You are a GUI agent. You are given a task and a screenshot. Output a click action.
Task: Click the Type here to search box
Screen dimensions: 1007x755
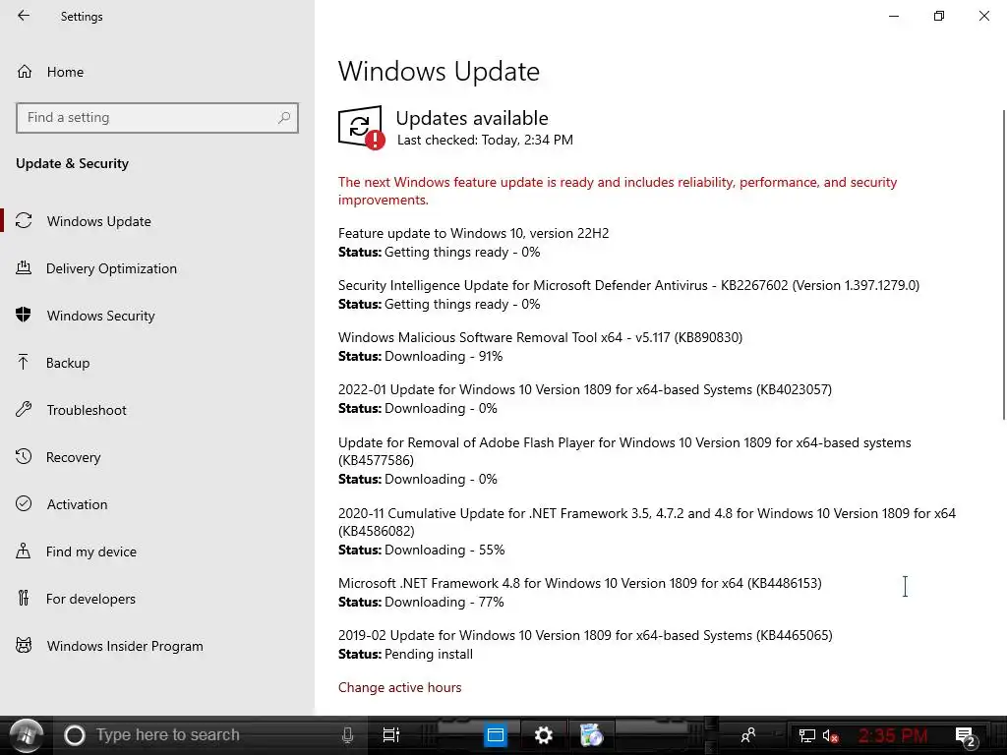(x=208, y=735)
